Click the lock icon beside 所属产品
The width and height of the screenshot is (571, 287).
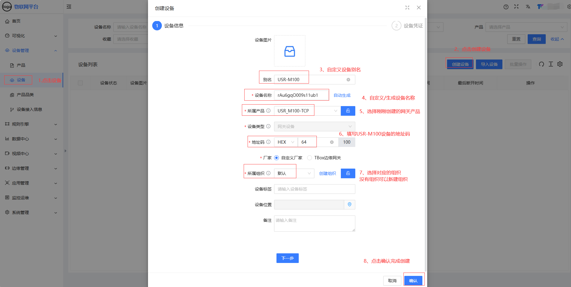click(x=348, y=111)
